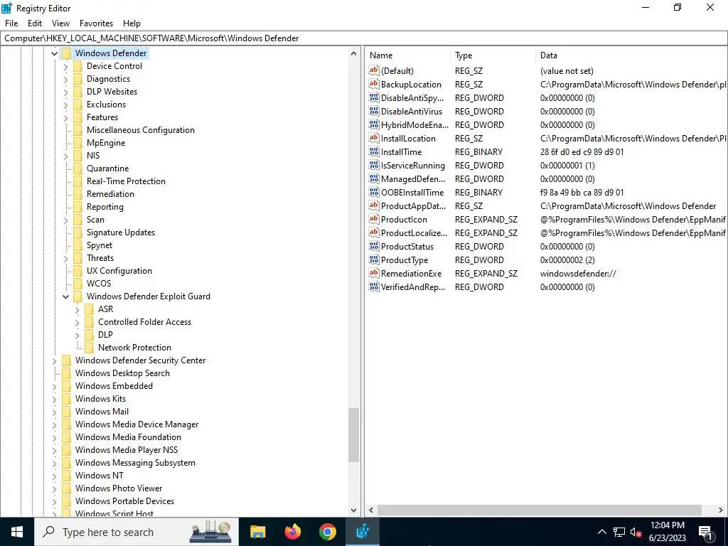
Task: Select the UX Configuration key
Action: pos(119,271)
